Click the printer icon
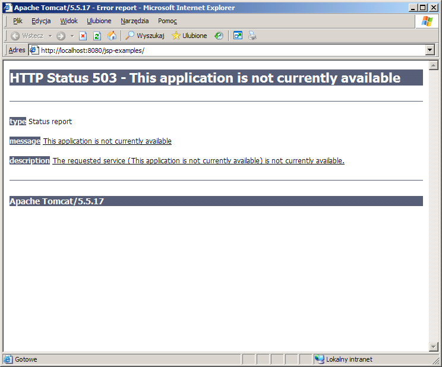 coord(252,36)
